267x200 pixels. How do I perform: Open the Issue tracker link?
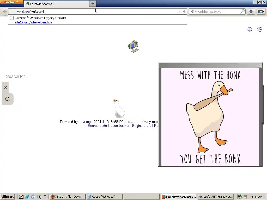(119, 126)
